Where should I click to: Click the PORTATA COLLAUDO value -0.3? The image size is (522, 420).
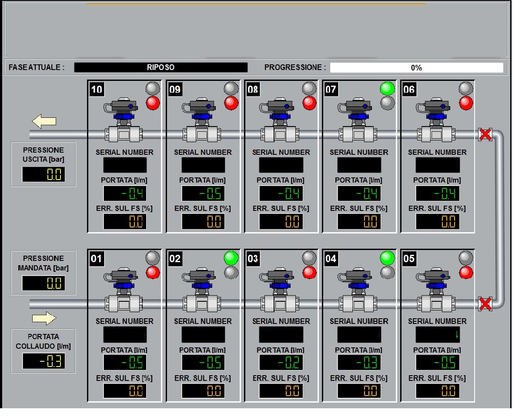(43, 361)
